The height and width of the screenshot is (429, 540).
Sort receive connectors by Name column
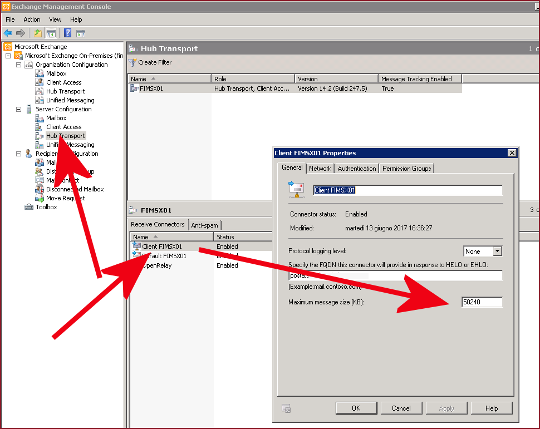pyautogui.click(x=171, y=237)
